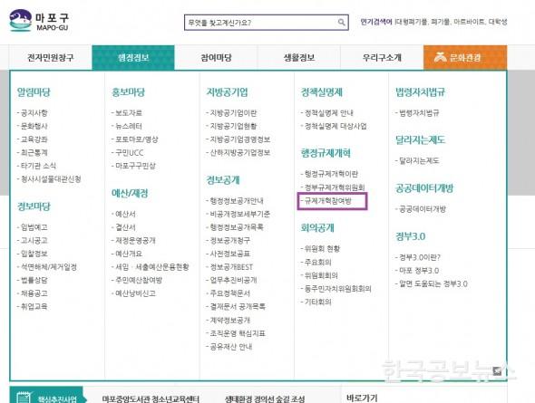Viewport: 535px width, 403px height.
Task: Open the 뉴스레터 link
Action: 128,126
